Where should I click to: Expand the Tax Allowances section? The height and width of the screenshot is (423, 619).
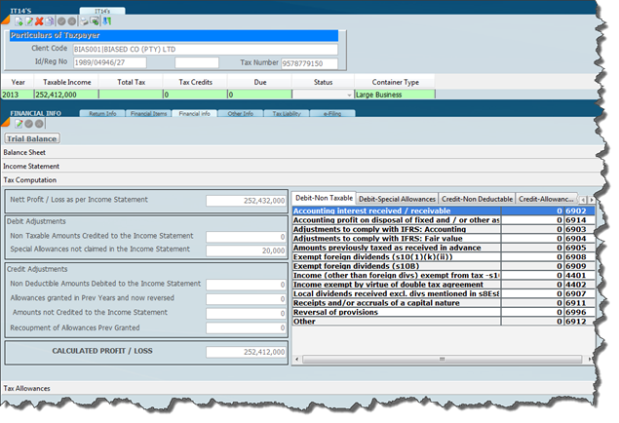click(x=28, y=388)
